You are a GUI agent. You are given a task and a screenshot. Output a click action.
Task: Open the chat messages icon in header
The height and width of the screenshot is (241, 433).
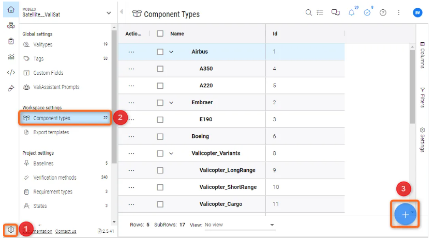[336, 13]
